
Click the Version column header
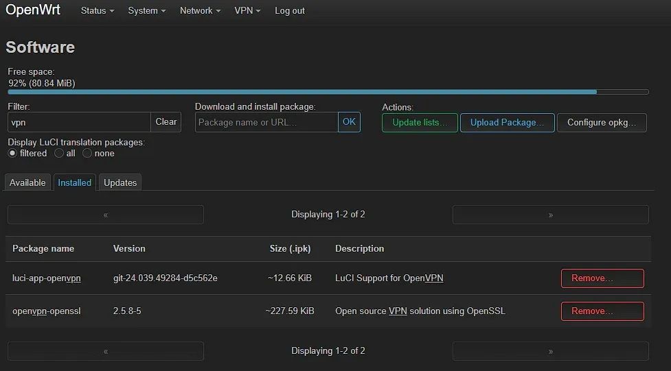pos(129,249)
